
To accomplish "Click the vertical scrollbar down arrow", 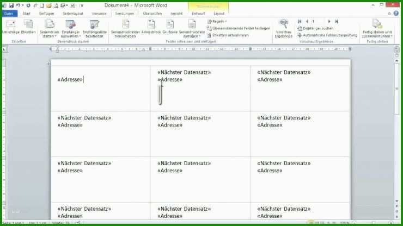I will tap(397, 201).
